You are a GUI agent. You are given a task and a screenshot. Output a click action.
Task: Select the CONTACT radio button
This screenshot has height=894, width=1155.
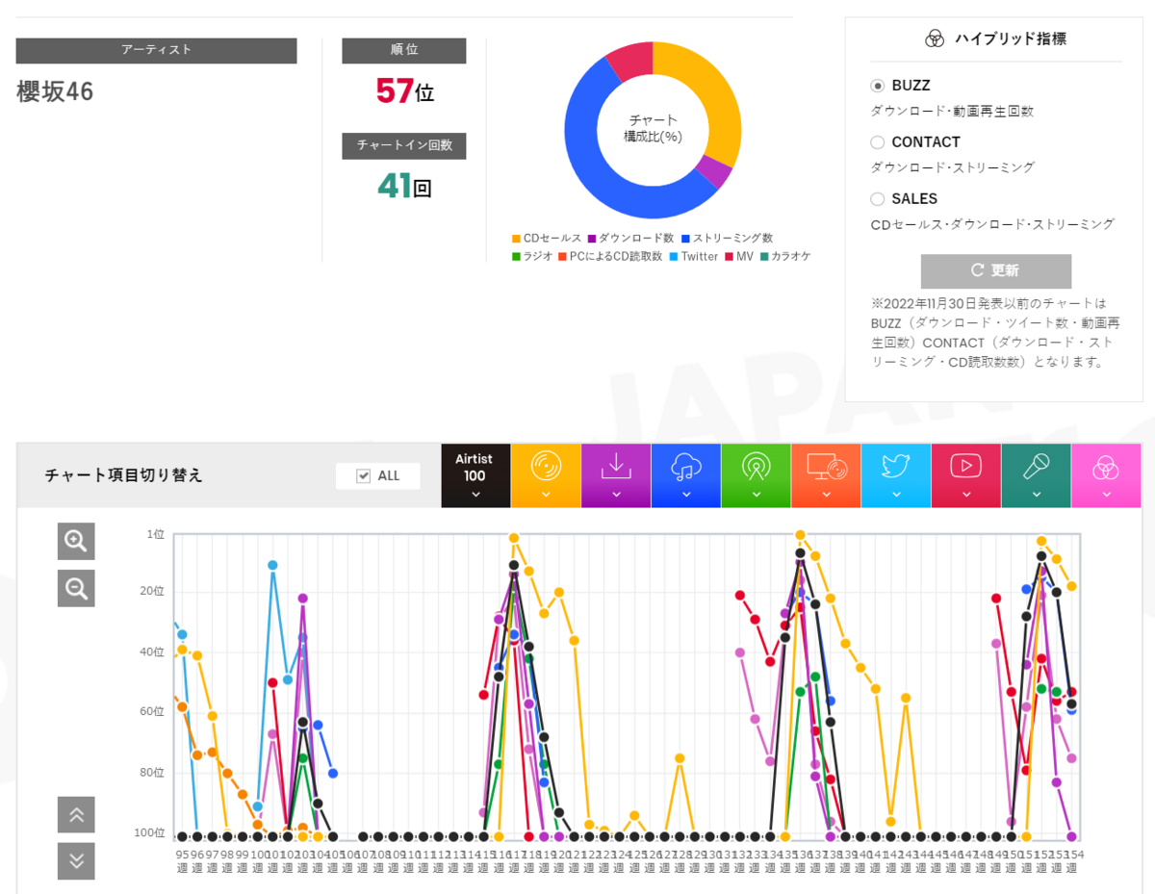877,142
